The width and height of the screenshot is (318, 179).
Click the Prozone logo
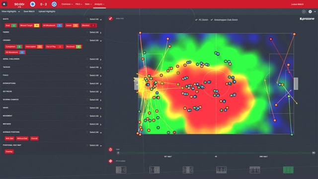tap(307, 19)
